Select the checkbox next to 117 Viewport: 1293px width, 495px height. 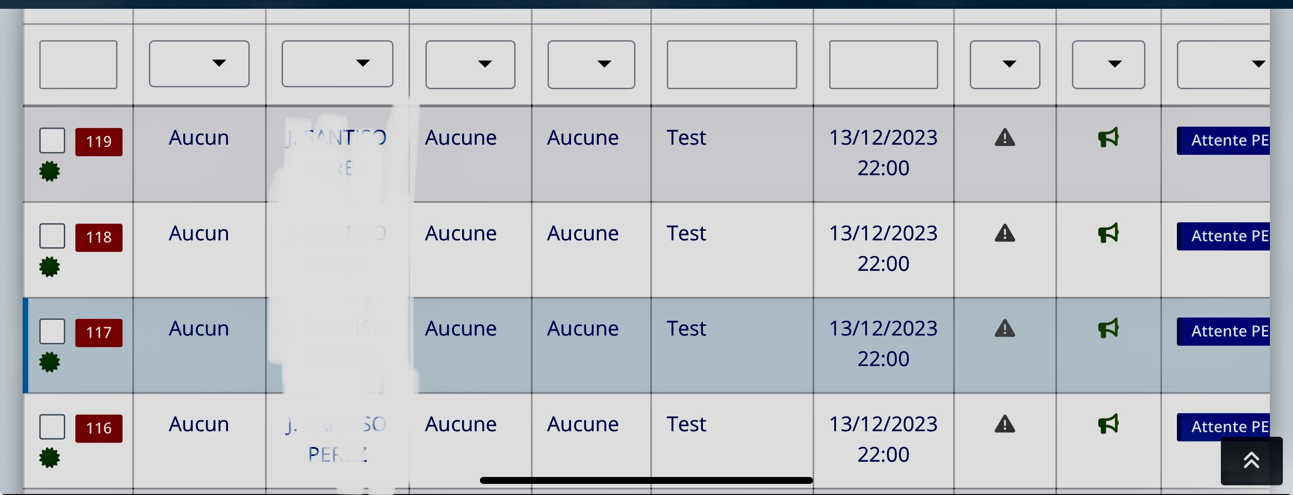(x=52, y=331)
